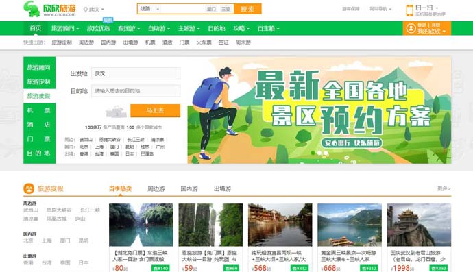
Task: Click the orange 搜索 button
Action: click(247, 9)
